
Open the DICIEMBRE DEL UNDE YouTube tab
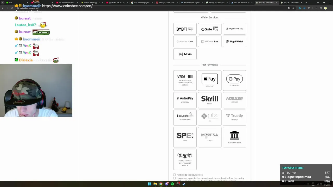click(67, 3)
